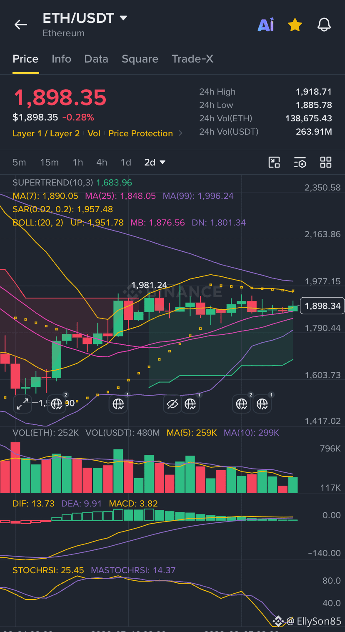This screenshot has height=632, width=345.
Task: Click the VOL(ETH): 252K label
Action: point(45,433)
